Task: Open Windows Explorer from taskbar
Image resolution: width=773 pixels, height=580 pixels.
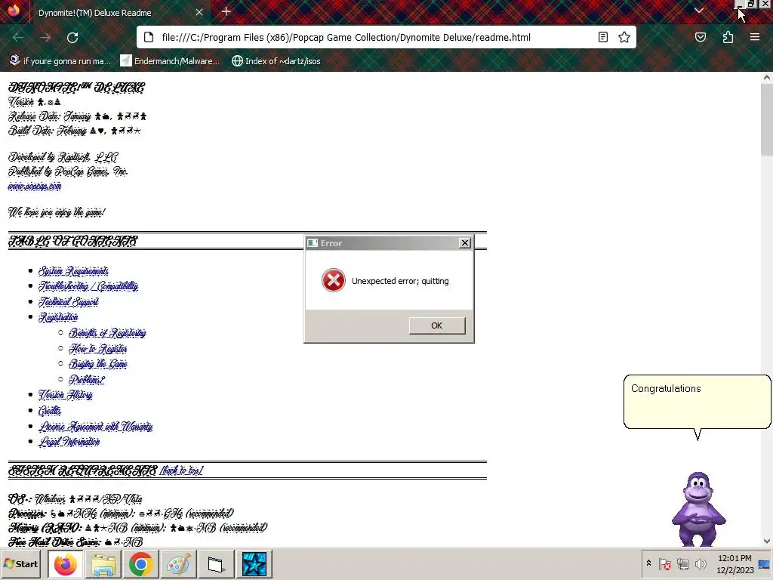Action: click(x=103, y=563)
